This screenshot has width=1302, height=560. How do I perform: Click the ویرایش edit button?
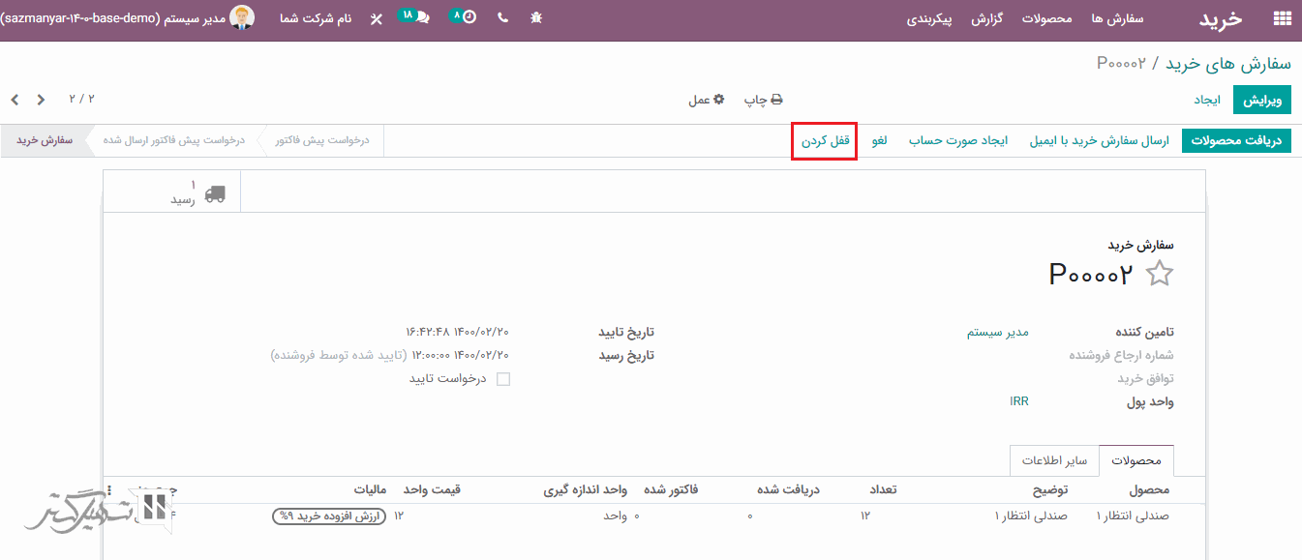(x=1262, y=100)
